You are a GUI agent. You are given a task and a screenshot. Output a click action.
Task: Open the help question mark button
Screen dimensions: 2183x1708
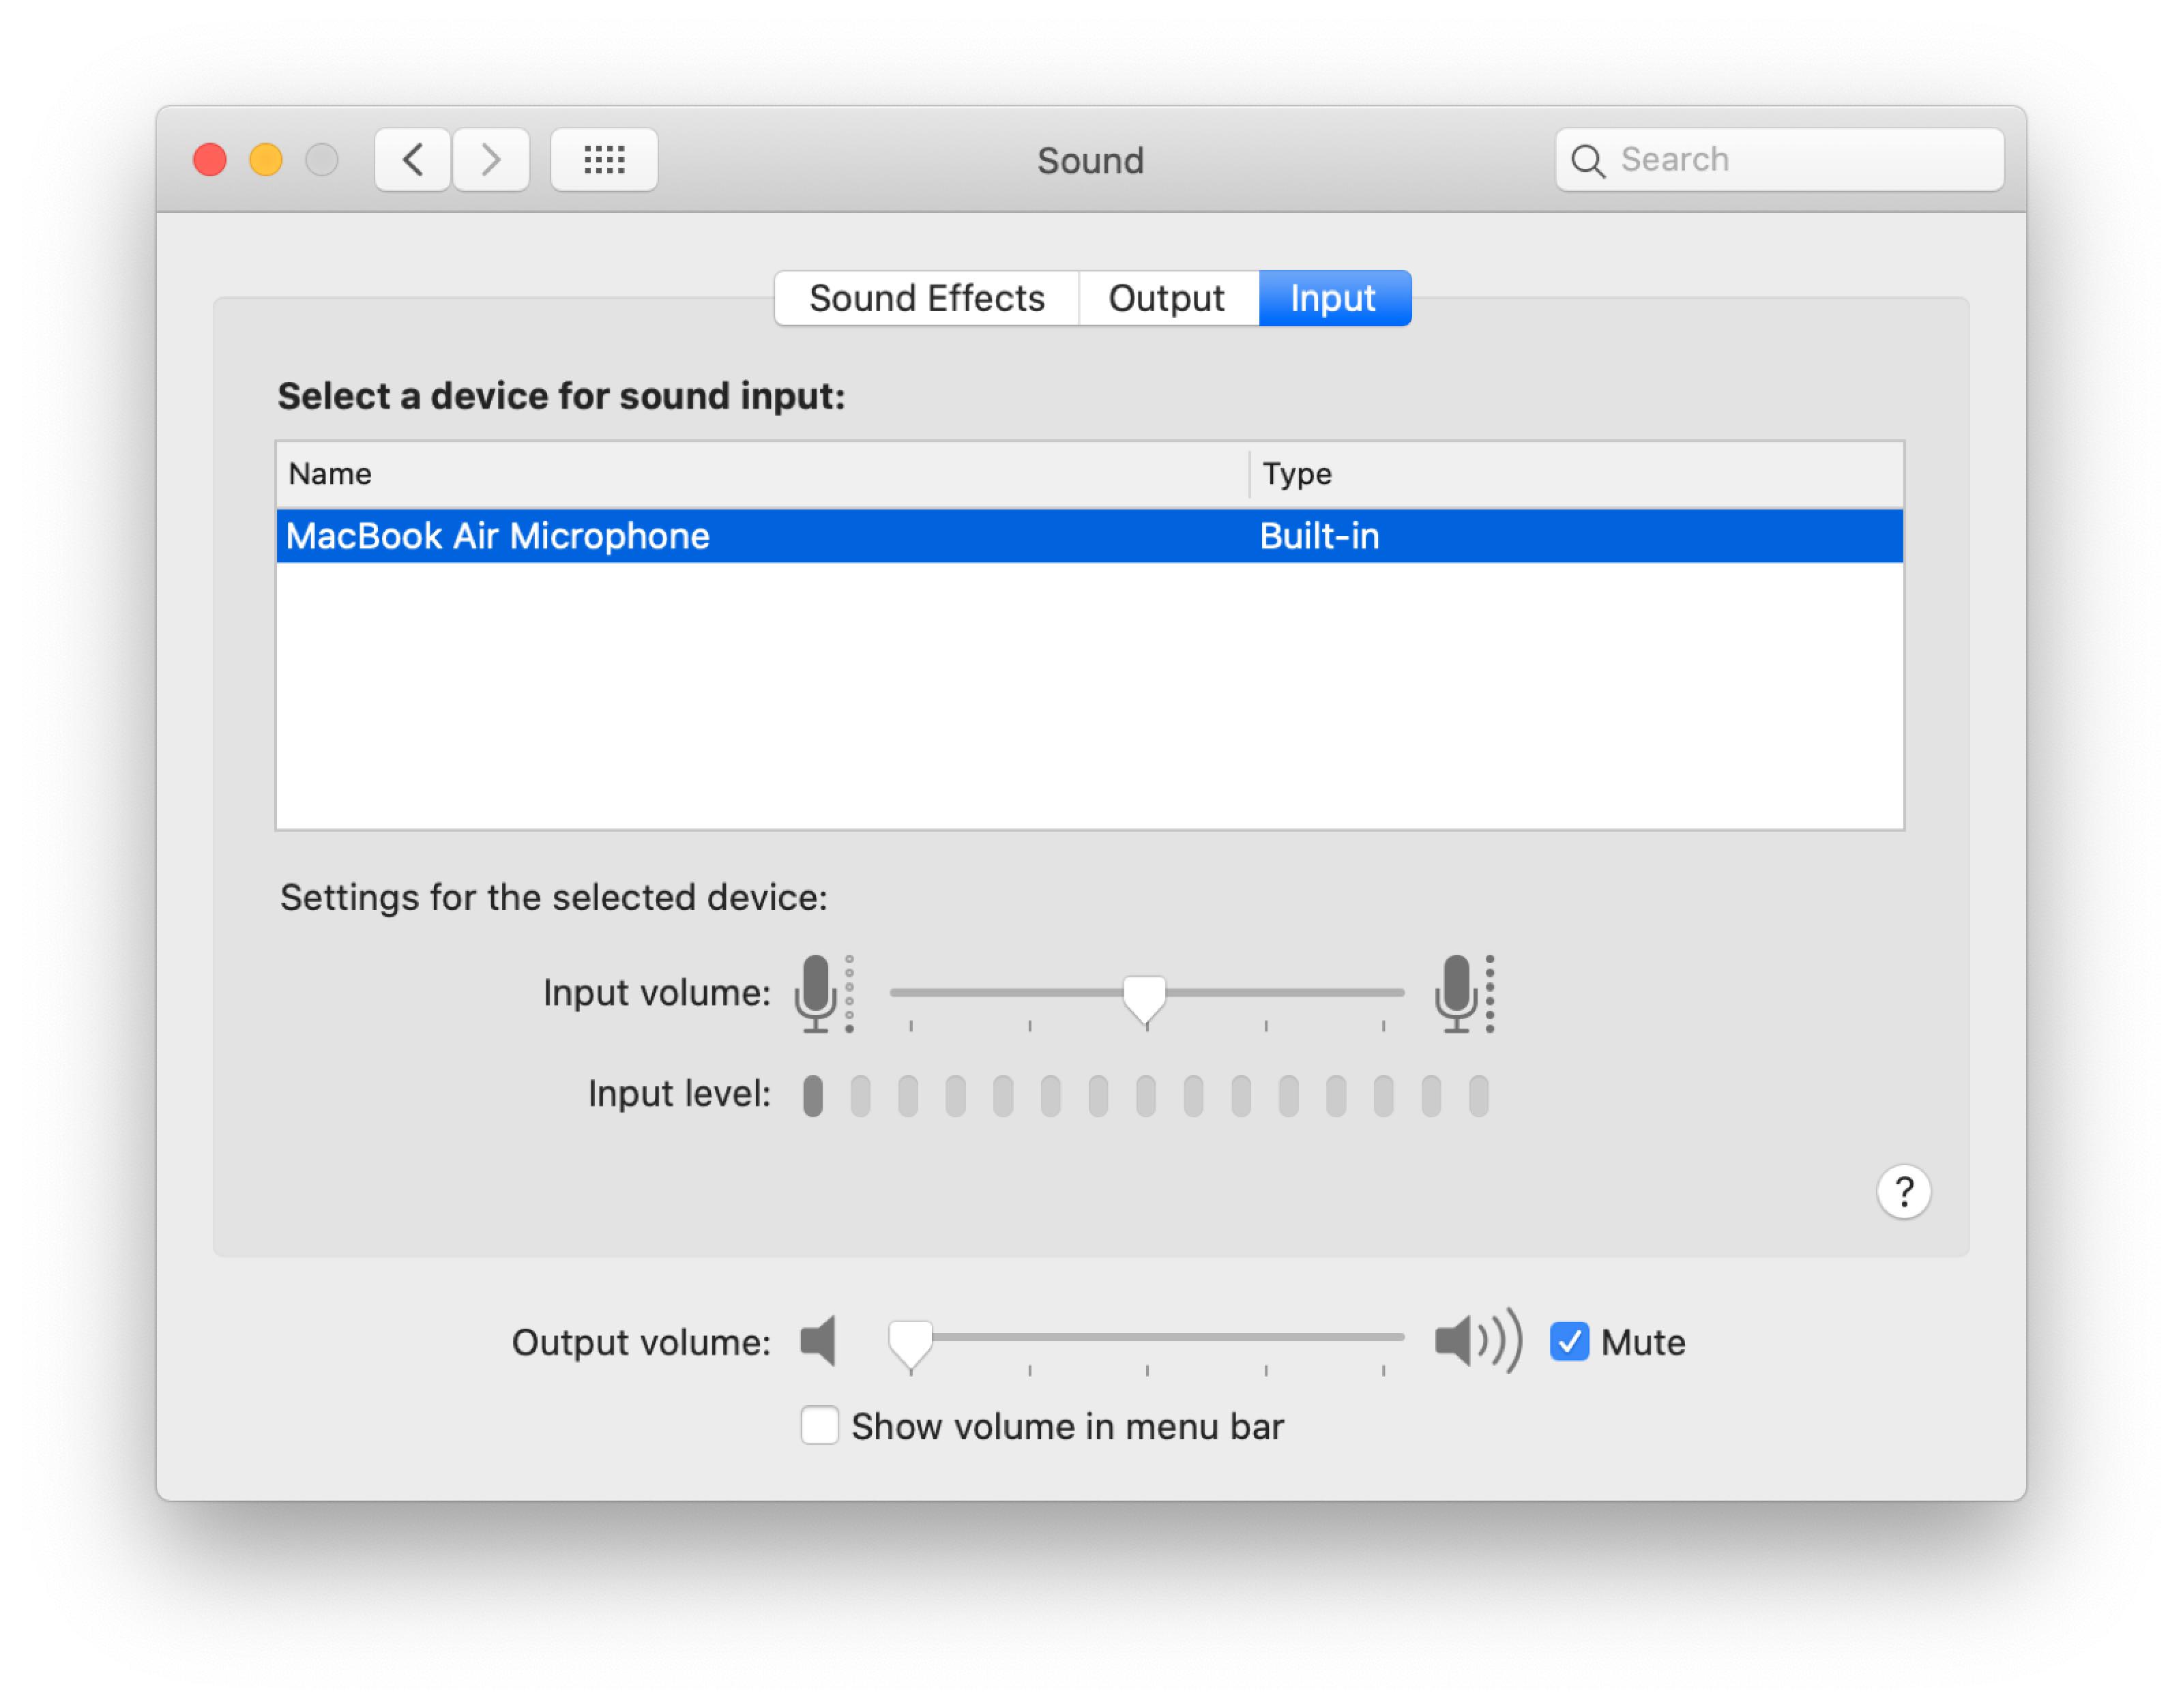1904,1191
